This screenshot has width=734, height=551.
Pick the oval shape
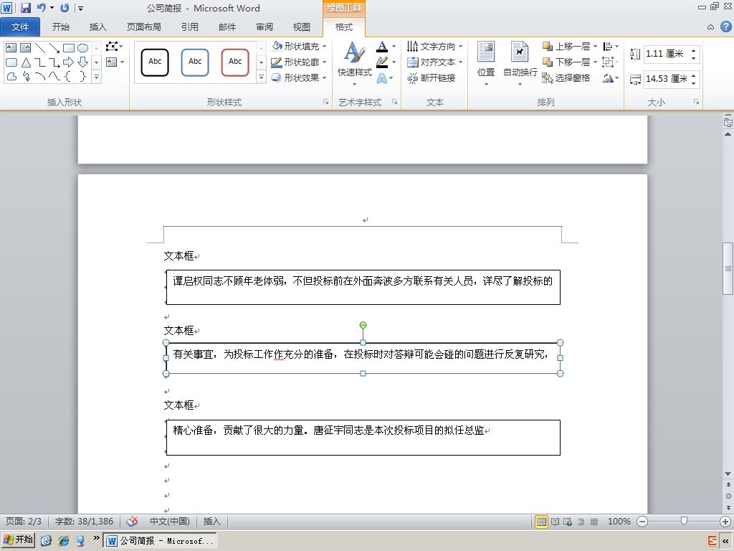click(x=83, y=48)
